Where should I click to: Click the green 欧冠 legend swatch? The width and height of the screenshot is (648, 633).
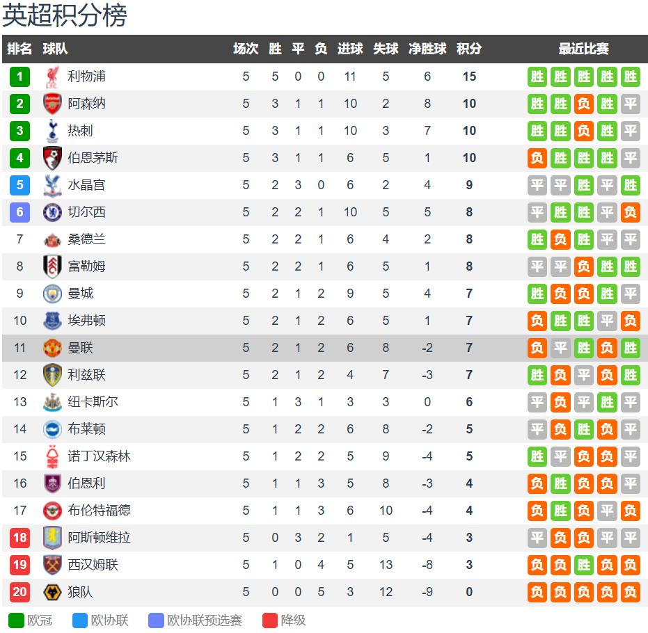(x=16, y=620)
